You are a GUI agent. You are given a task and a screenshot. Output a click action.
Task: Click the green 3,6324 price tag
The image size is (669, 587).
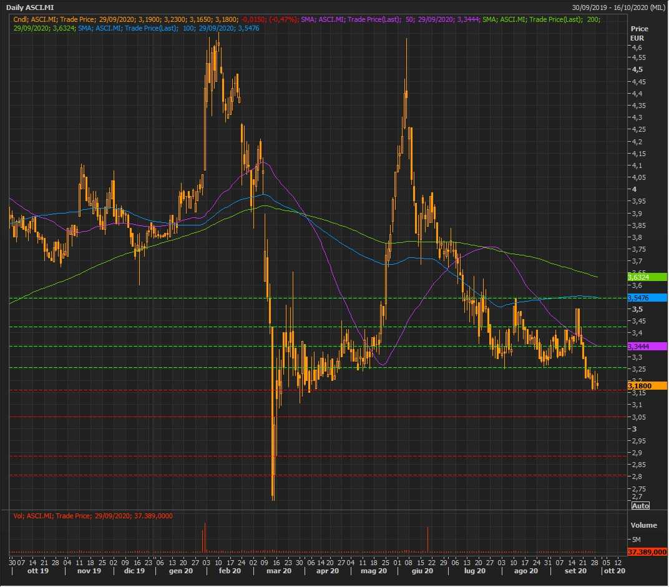point(647,277)
